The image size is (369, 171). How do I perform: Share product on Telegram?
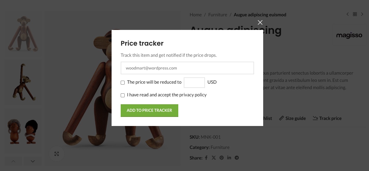pyautogui.click(x=237, y=158)
